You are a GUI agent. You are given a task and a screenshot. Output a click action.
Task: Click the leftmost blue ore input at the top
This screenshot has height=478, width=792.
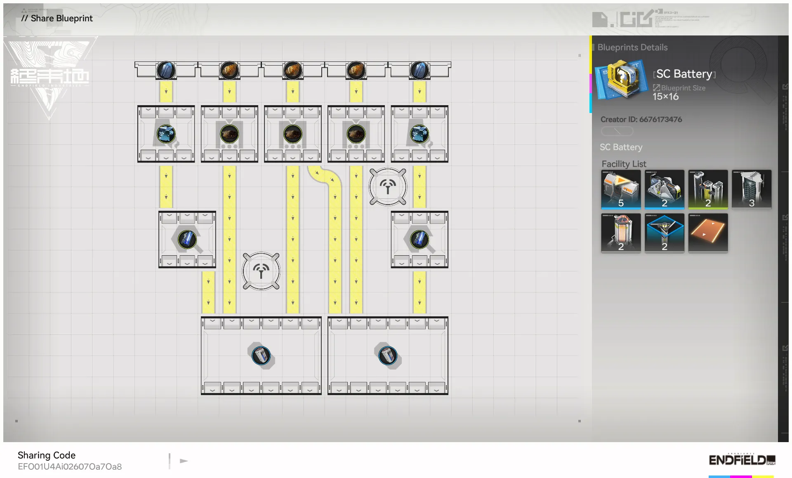[166, 70]
